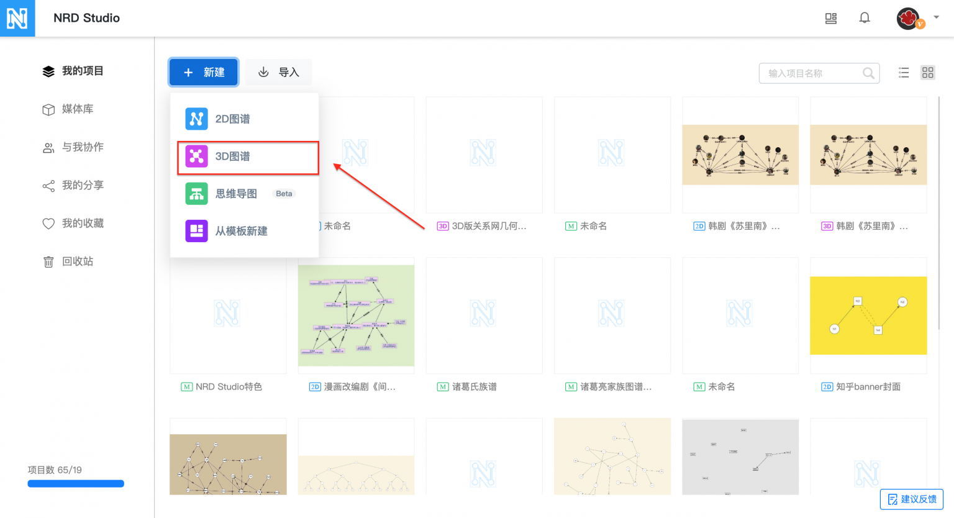Click the blue project count progress bar

click(75, 483)
